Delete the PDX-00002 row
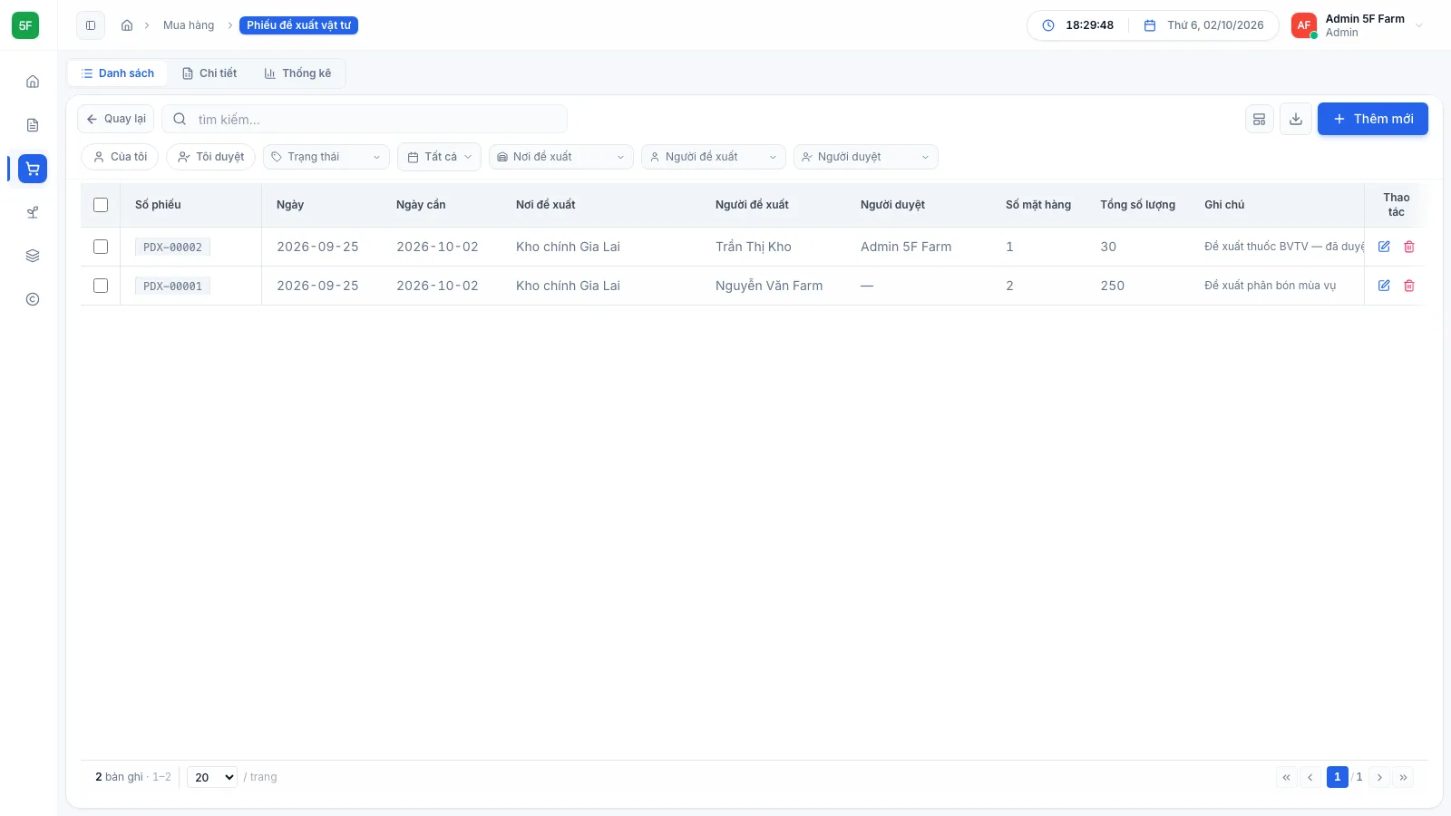The height and width of the screenshot is (816, 1451). pyautogui.click(x=1409, y=247)
